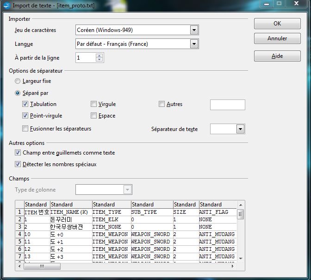The width and height of the screenshot is (311, 280).
Task: Click the À partir de la ligne field
Action: [86, 58]
